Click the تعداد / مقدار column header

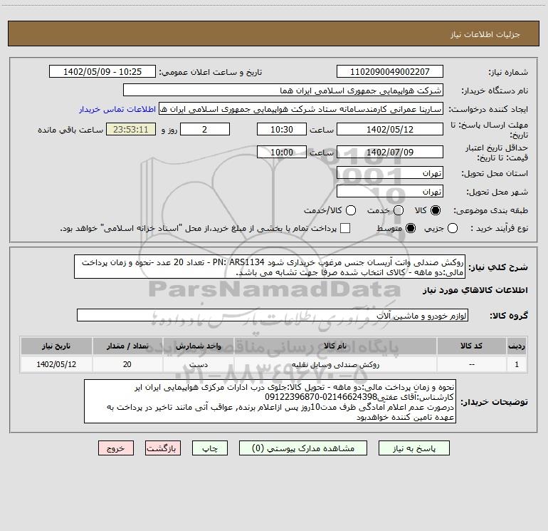(x=127, y=346)
